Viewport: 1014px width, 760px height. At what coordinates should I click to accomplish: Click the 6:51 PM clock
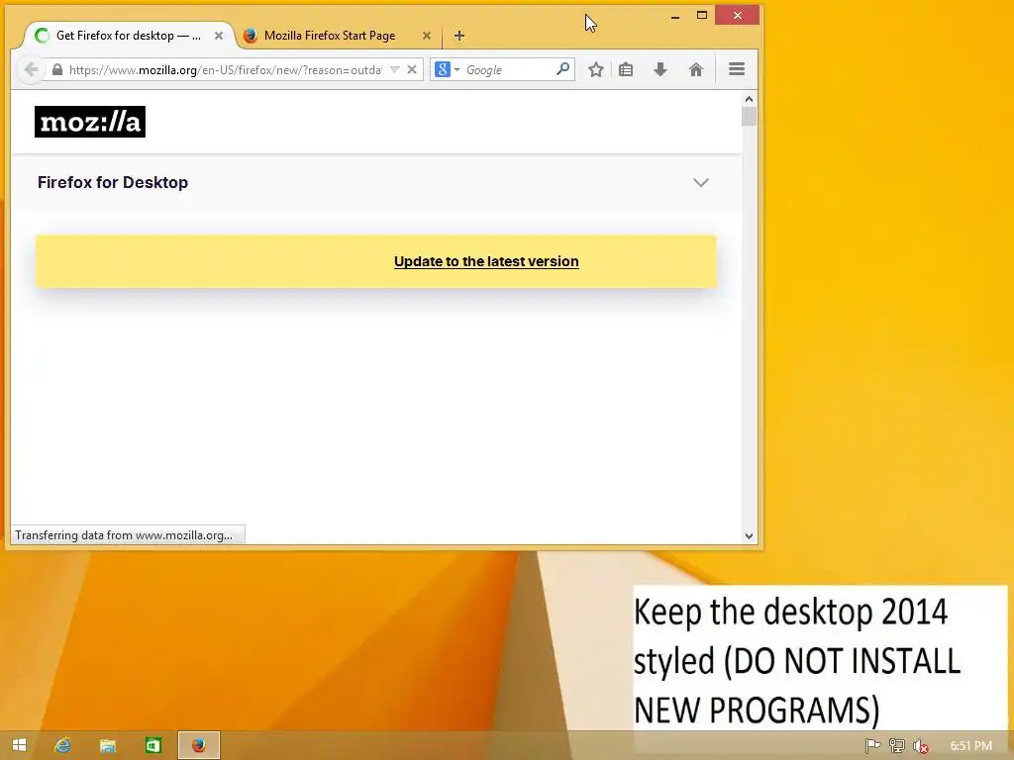click(x=971, y=746)
